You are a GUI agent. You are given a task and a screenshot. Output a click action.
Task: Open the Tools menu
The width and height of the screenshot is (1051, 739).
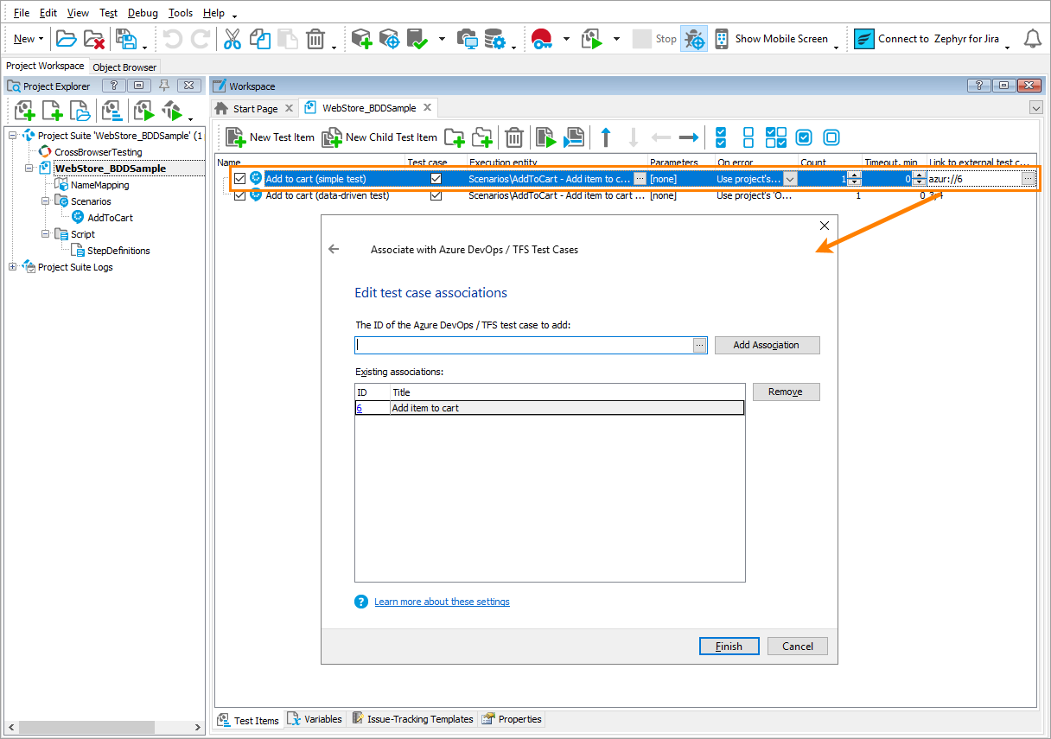point(180,12)
